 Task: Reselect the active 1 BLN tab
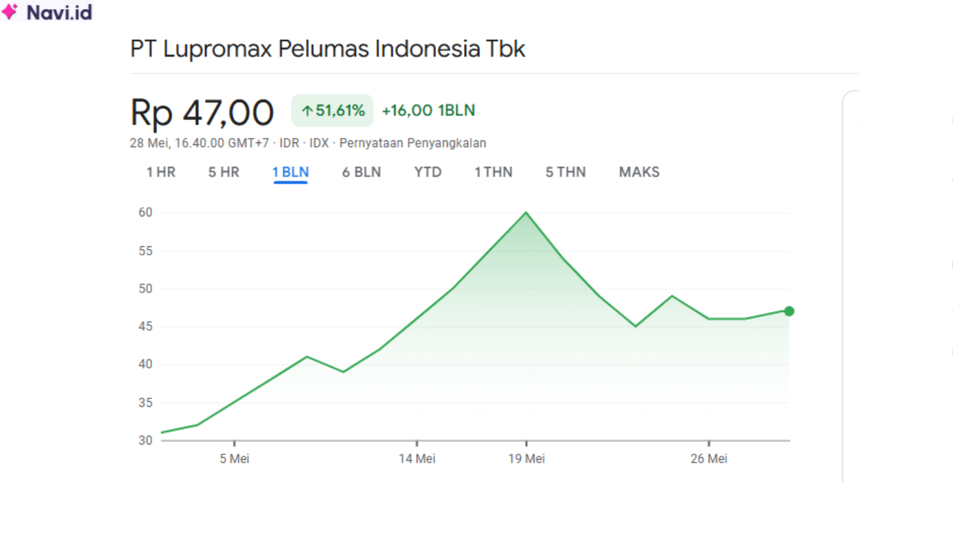291,172
